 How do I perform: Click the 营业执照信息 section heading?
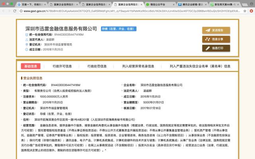pyautogui.click(x=33, y=78)
